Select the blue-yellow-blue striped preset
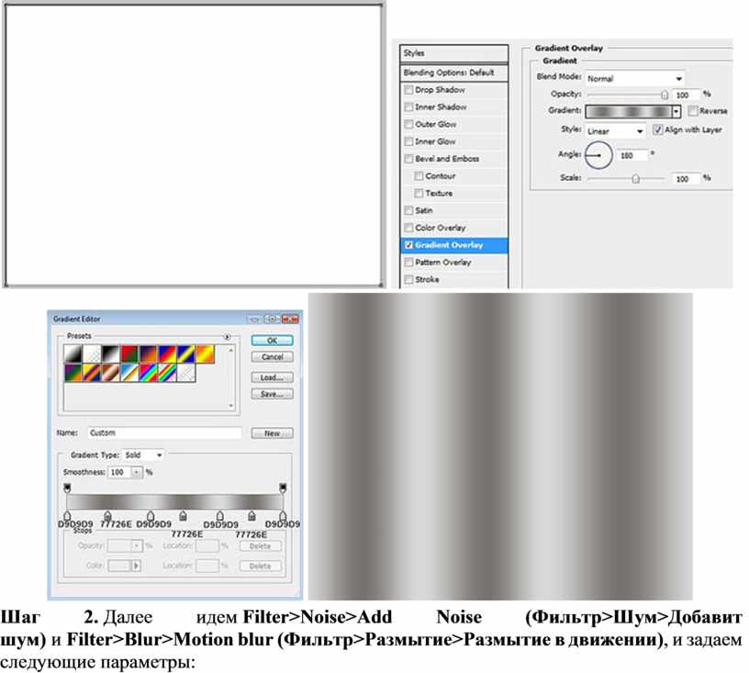Screen dimensions: 749x673 click(185, 353)
